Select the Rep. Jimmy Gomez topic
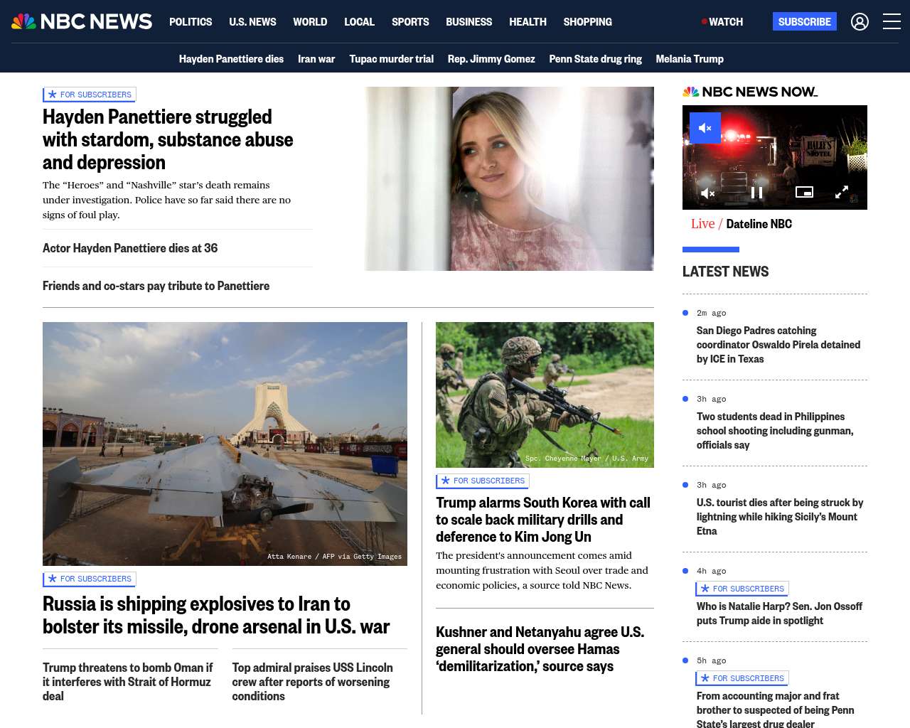The image size is (910, 728). coord(491,59)
